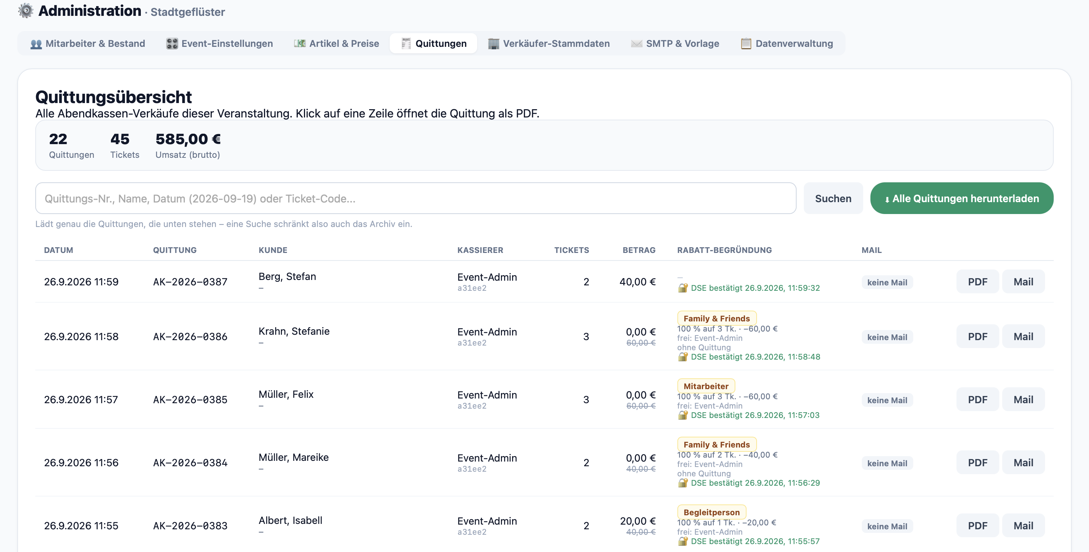Focus the receipt search input field
Screen dimensions: 1089x552
416,199
